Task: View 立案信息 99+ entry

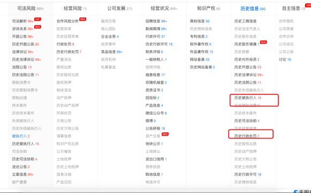Action: click(23, 174)
